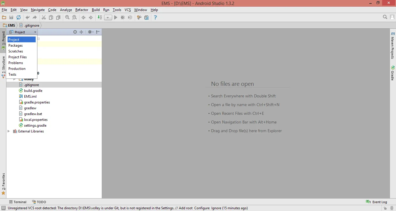The width and height of the screenshot is (396, 211).
Task: Click the Attach debugger icon
Action: (130, 17)
